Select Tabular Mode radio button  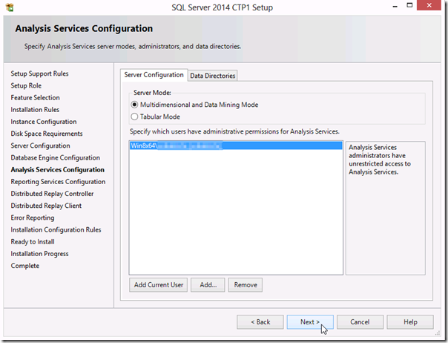point(134,117)
